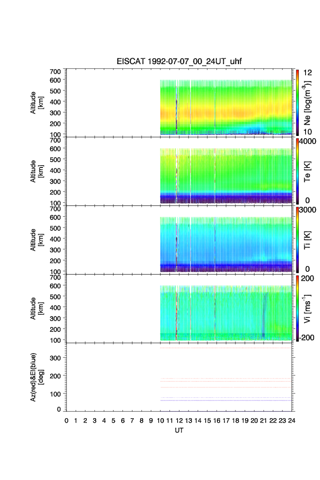Click the Ti color bar maximum value 3000
This screenshot has width=320, height=480.
pyautogui.click(x=307, y=210)
